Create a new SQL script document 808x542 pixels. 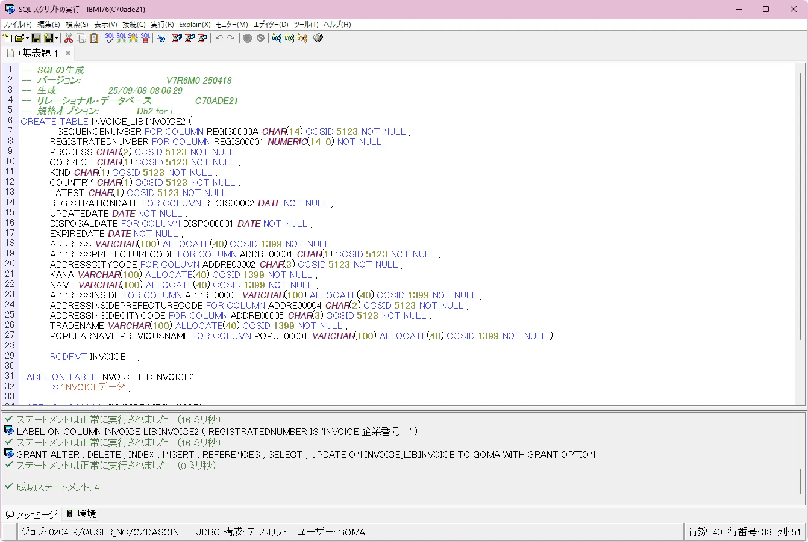click(x=7, y=38)
